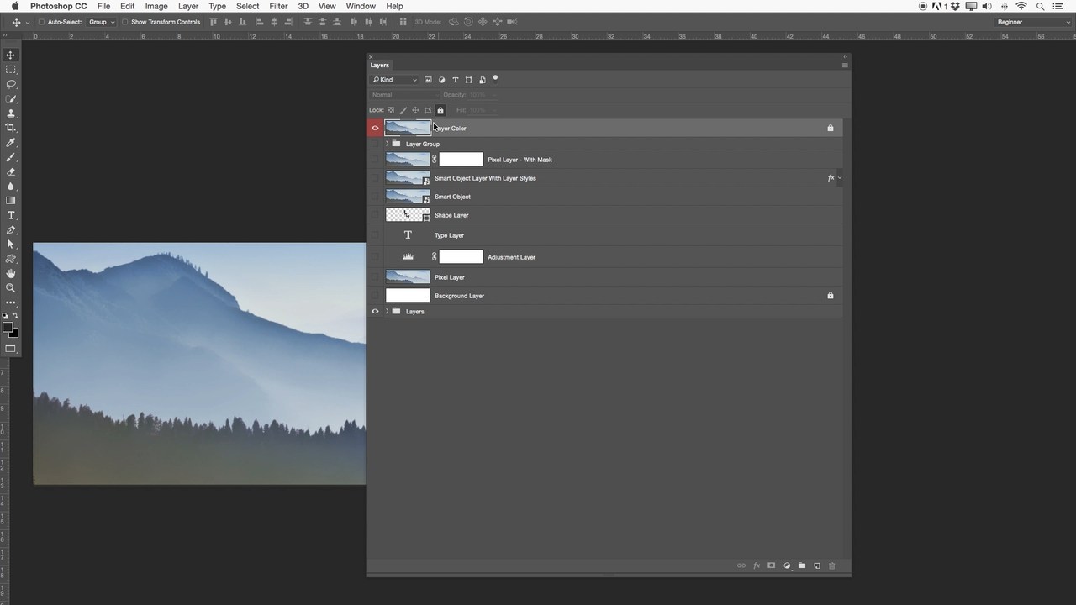The image size is (1076, 605).
Task: Toggle the layer filtering switch on Layers panel
Action: pos(495,79)
